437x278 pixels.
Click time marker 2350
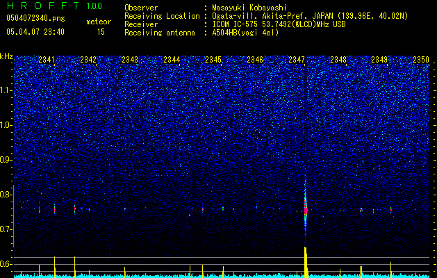pyautogui.click(x=421, y=59)
